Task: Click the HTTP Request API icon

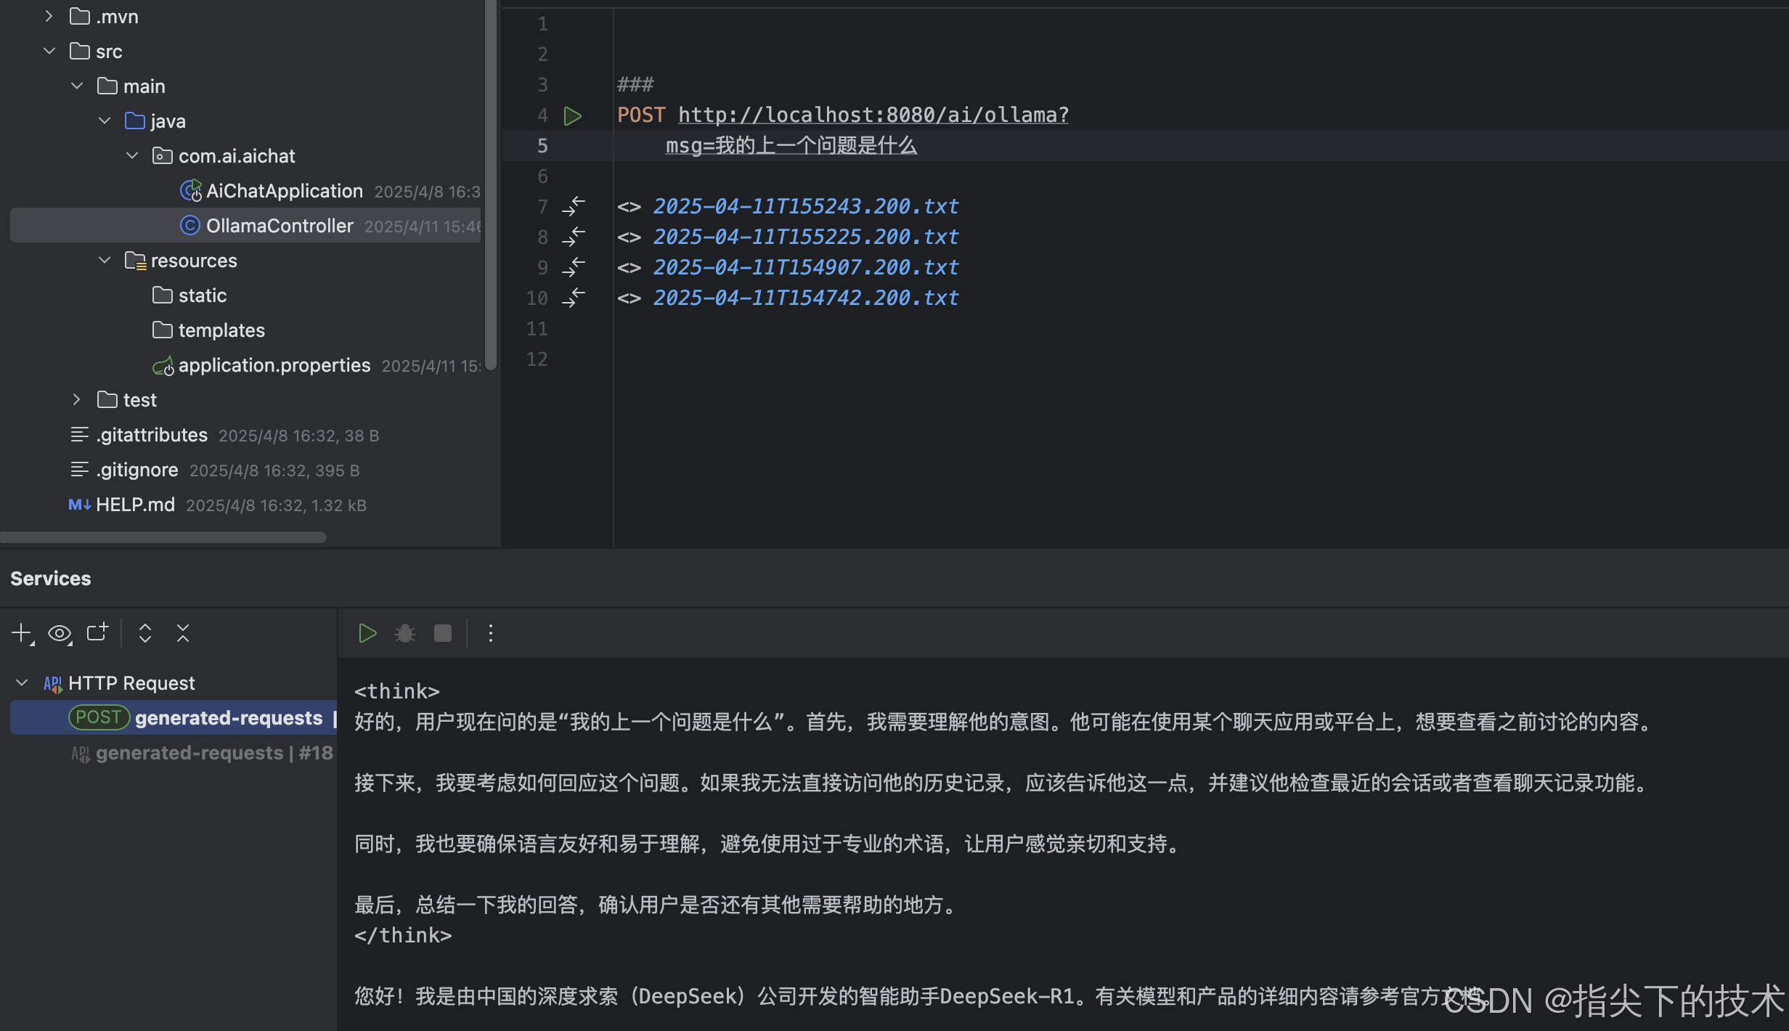Action: click(53, 683)
